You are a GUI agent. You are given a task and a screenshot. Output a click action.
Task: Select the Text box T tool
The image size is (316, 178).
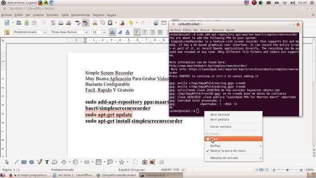tap(47, 162)
